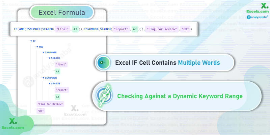Open the analysistabs logo under Excelx.com

click(257, 17)
